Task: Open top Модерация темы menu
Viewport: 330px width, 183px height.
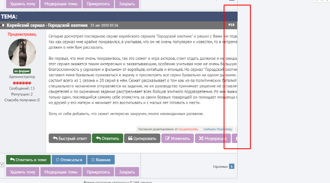Action: (61, 4)
